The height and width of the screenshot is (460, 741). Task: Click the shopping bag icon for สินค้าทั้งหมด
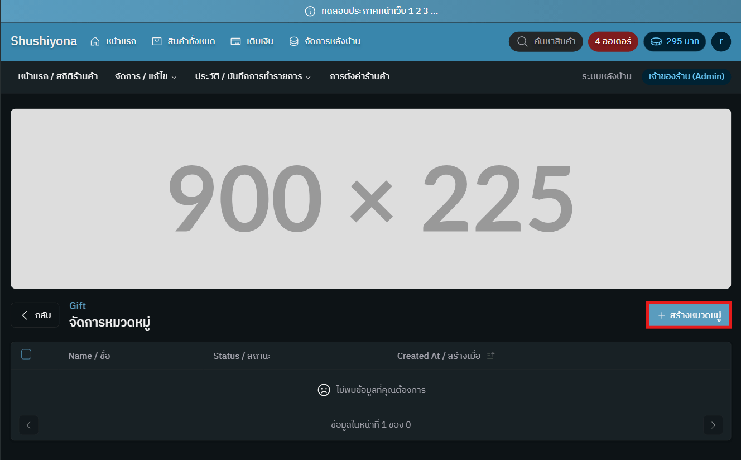(x=157, y=41)
